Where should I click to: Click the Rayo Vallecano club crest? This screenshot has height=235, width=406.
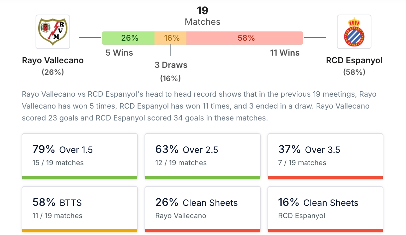pyautogui.click(x=53, y=31)
